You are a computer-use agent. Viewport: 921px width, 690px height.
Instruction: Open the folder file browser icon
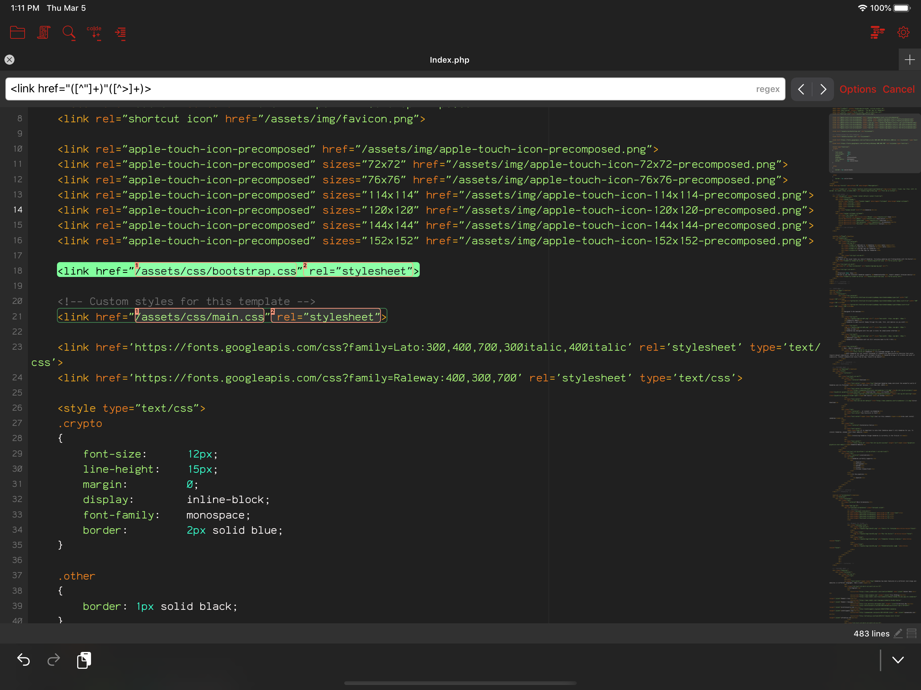[x=17, y=32]
